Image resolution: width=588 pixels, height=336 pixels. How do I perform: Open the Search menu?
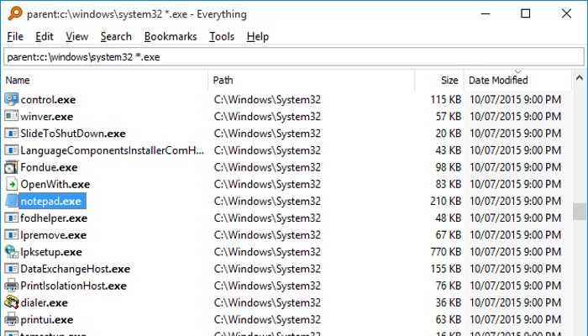pyautogui.click(x=116, y=36)
